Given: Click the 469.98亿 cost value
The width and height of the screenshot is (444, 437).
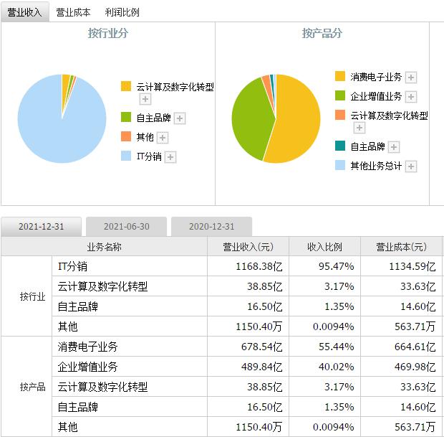Looking at the screenshot, I should click(415, 367).
